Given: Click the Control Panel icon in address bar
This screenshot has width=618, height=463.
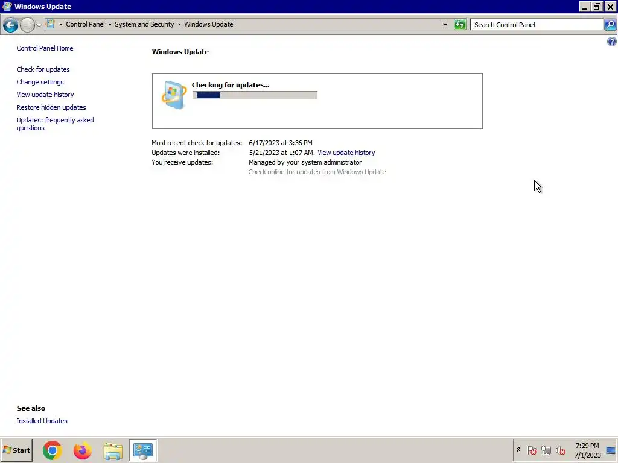Looking at the screenshot, I should [x=50, y=24].
